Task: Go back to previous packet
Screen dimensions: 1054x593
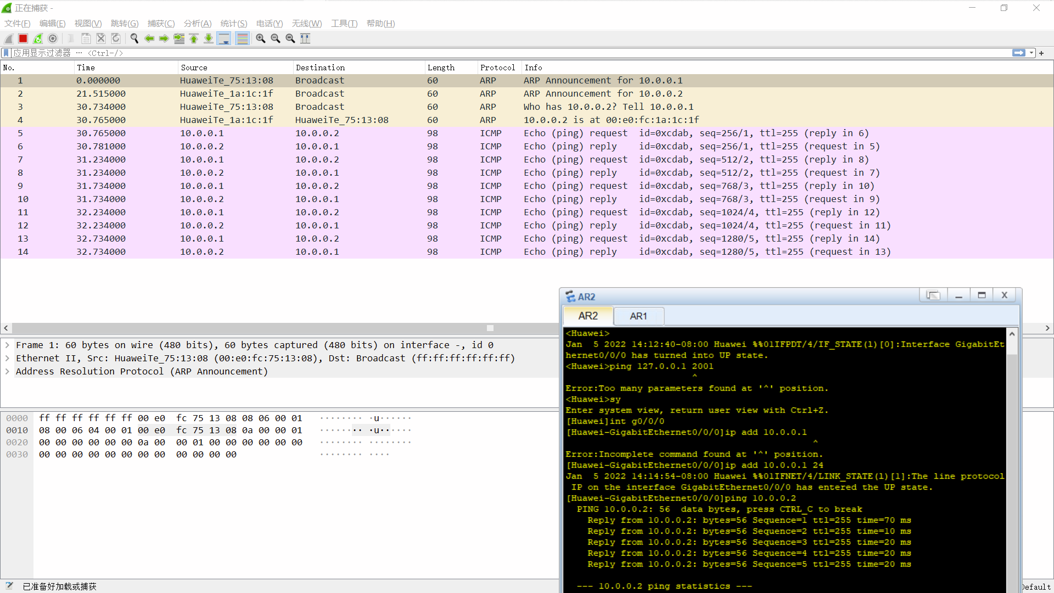Action: (x=149, y=38)
